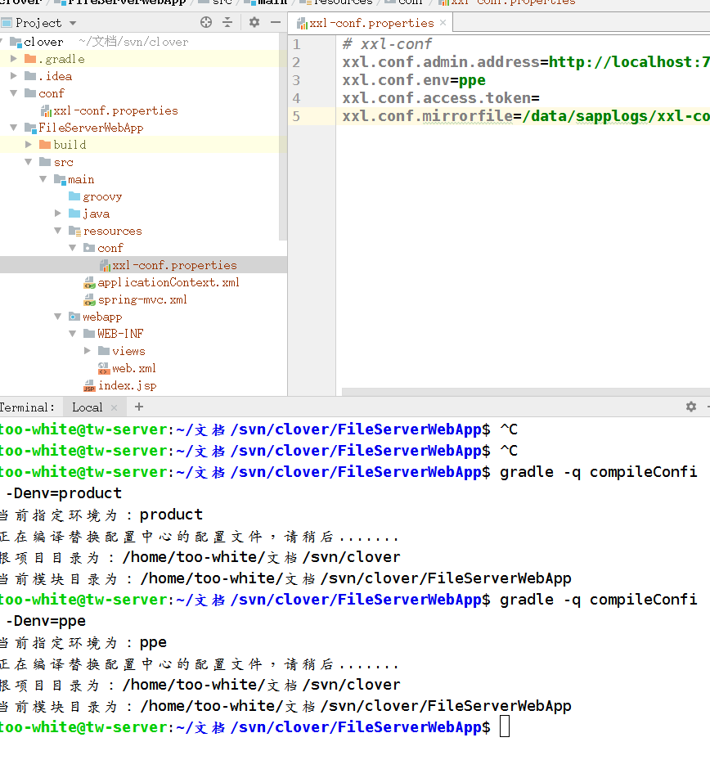Expand the build folder

pyautogui.click(x=29, y=145)
